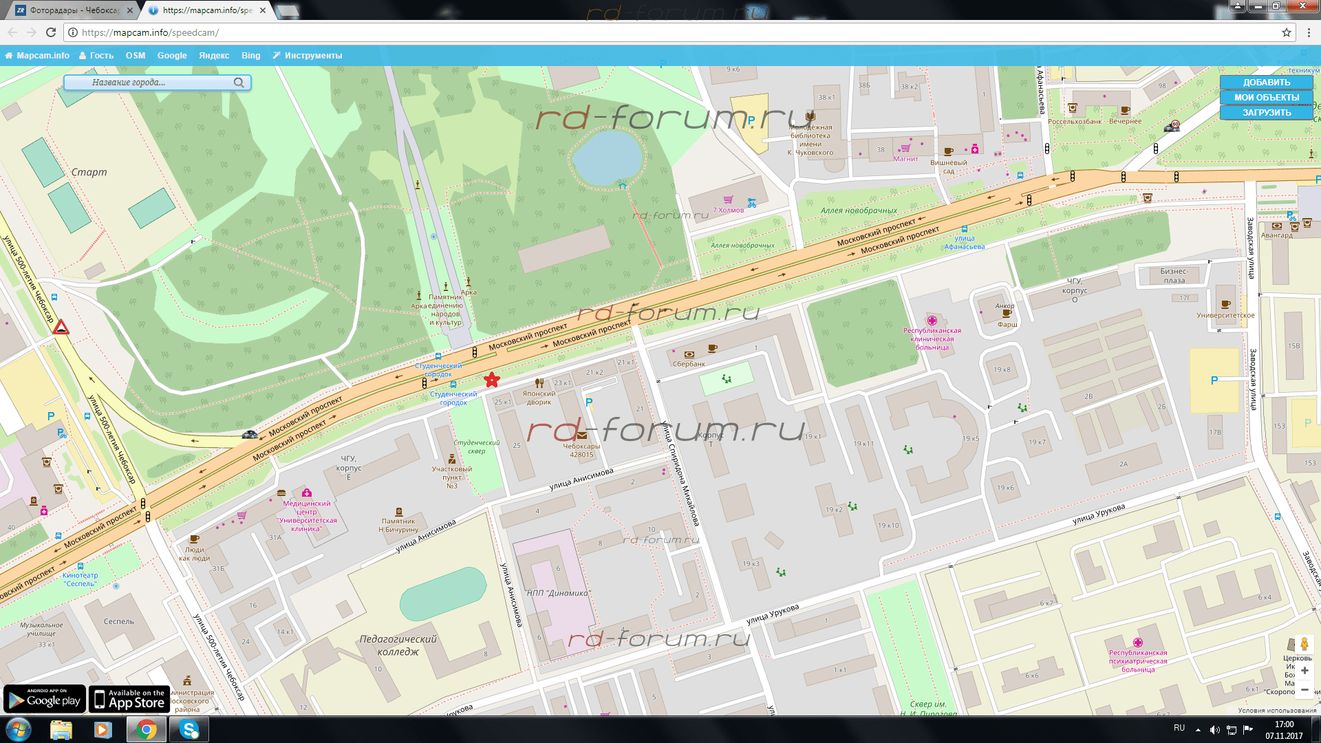This screenshot has height=743, width=1321.
Task: Click the police car icon on Московский проспект
Action: 250,434
